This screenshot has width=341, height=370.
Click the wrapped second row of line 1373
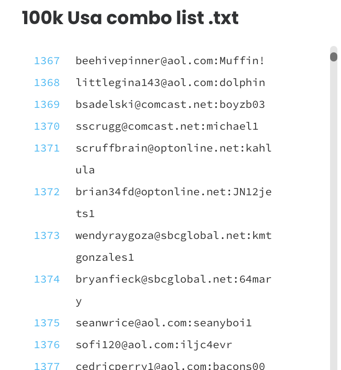click(x=105, y=258)
